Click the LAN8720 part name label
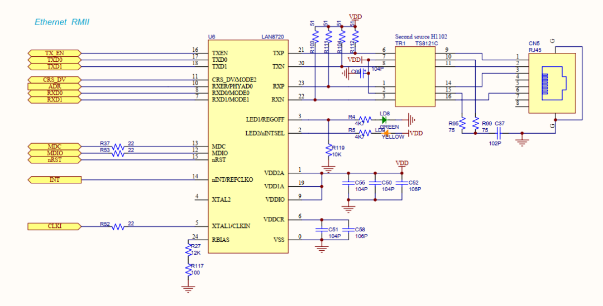 tap(272, 37)
